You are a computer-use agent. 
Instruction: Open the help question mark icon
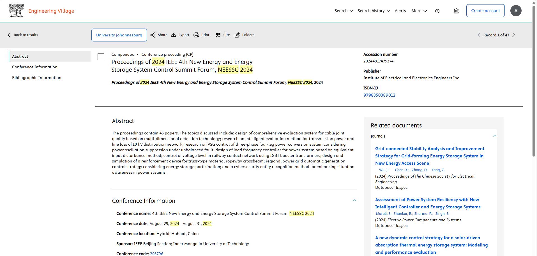(437, 11)
